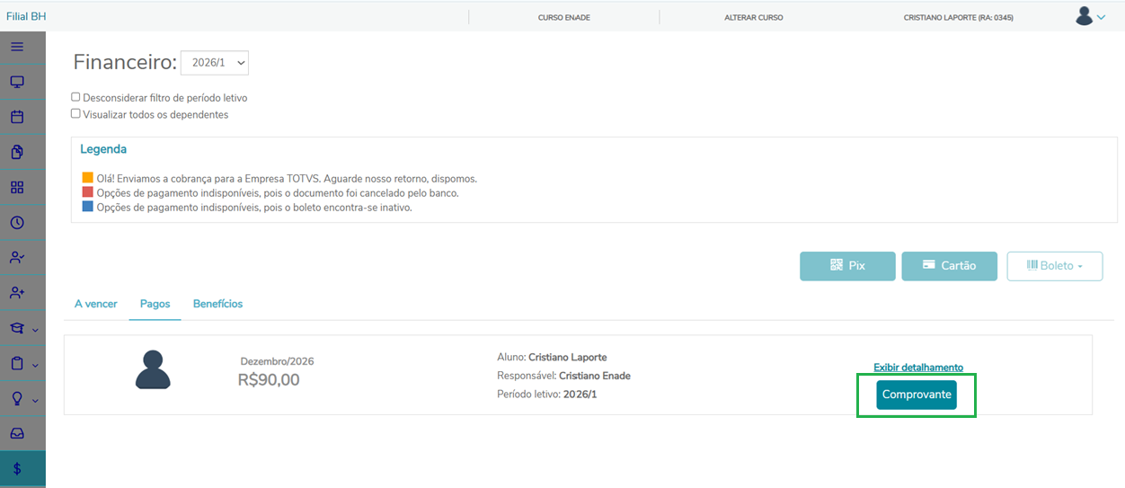This screenshot has width=1125, height=488.
Task: Click Aluno: Cristiano Laporte text
Action: (x=552, y=357)
